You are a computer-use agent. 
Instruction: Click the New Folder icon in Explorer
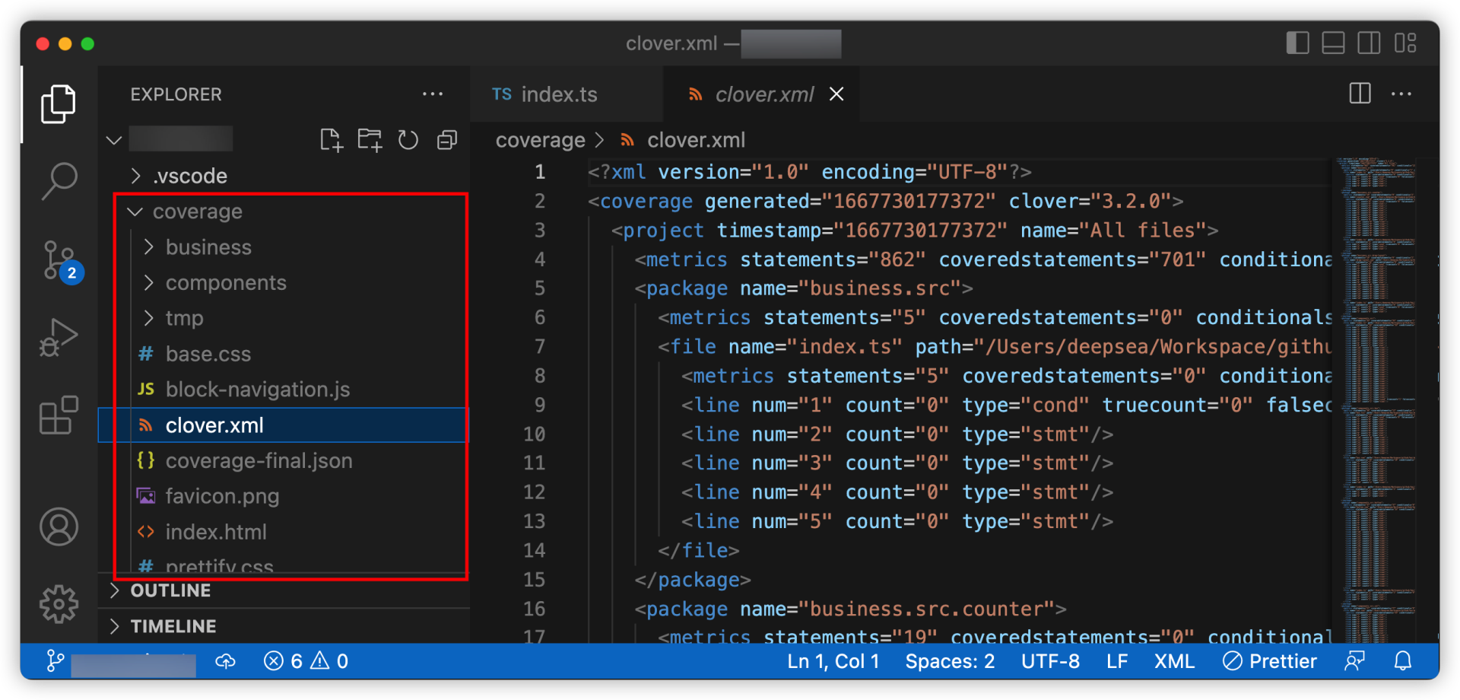(x=370, y=140)
